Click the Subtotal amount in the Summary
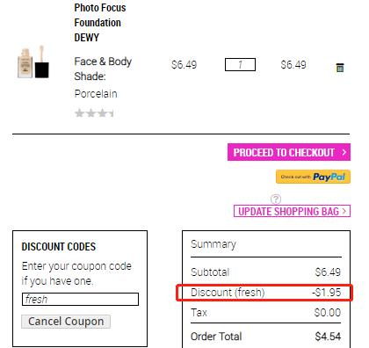Screen dimensions: 369x348 328,272
